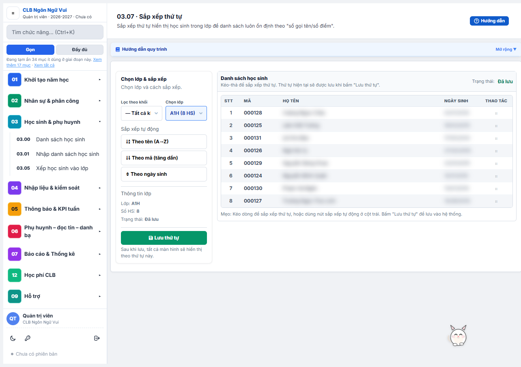Expand the Khởi tạo năm học section
Image resolution: width=521 pixels, height=367 pixels.
tap(55, 80)
